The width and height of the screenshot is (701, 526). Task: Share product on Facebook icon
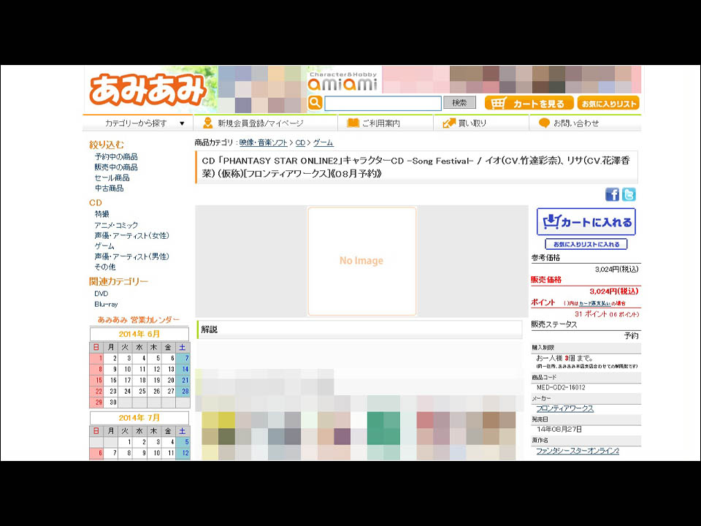tap(612, 194)
